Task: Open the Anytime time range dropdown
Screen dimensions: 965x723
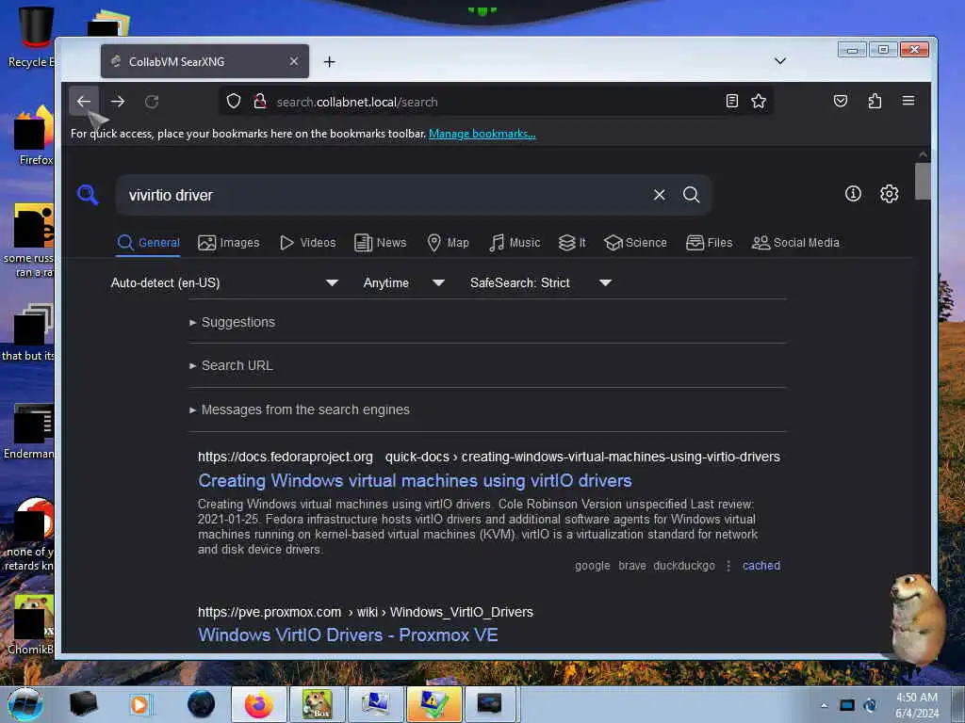Action: click(x=403, y=282)
